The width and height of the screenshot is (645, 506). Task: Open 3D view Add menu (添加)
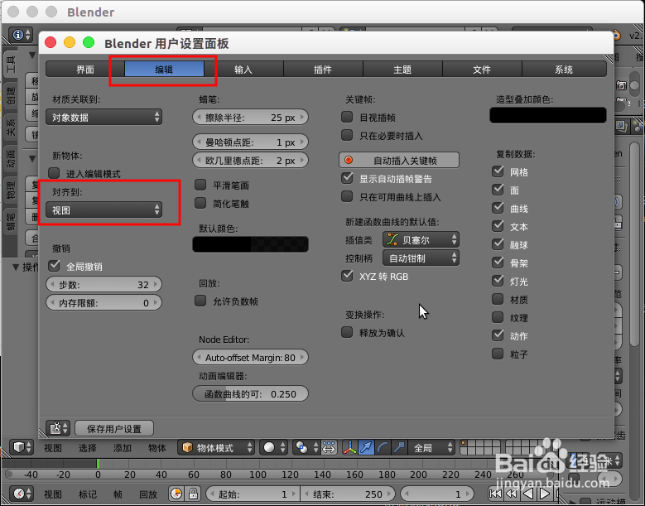[123, 447]
